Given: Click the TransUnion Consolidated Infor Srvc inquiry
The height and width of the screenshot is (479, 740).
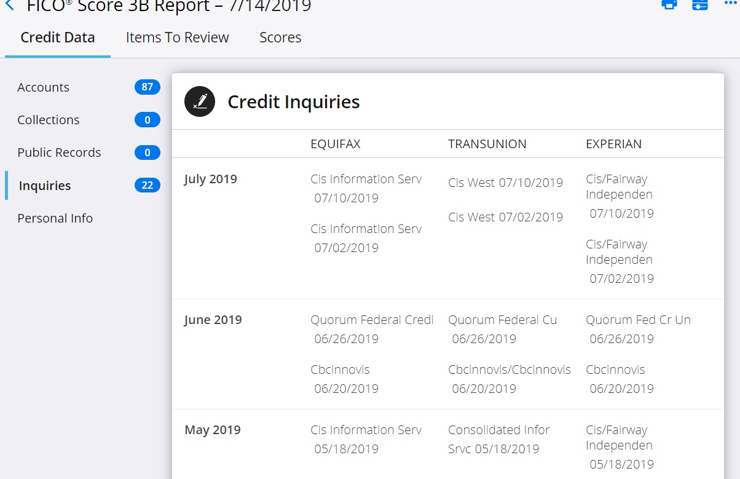Looking at the screenshot, I should pos(498,439).
